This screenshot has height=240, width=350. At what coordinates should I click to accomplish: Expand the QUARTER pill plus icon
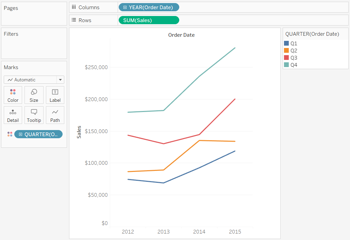20,134
